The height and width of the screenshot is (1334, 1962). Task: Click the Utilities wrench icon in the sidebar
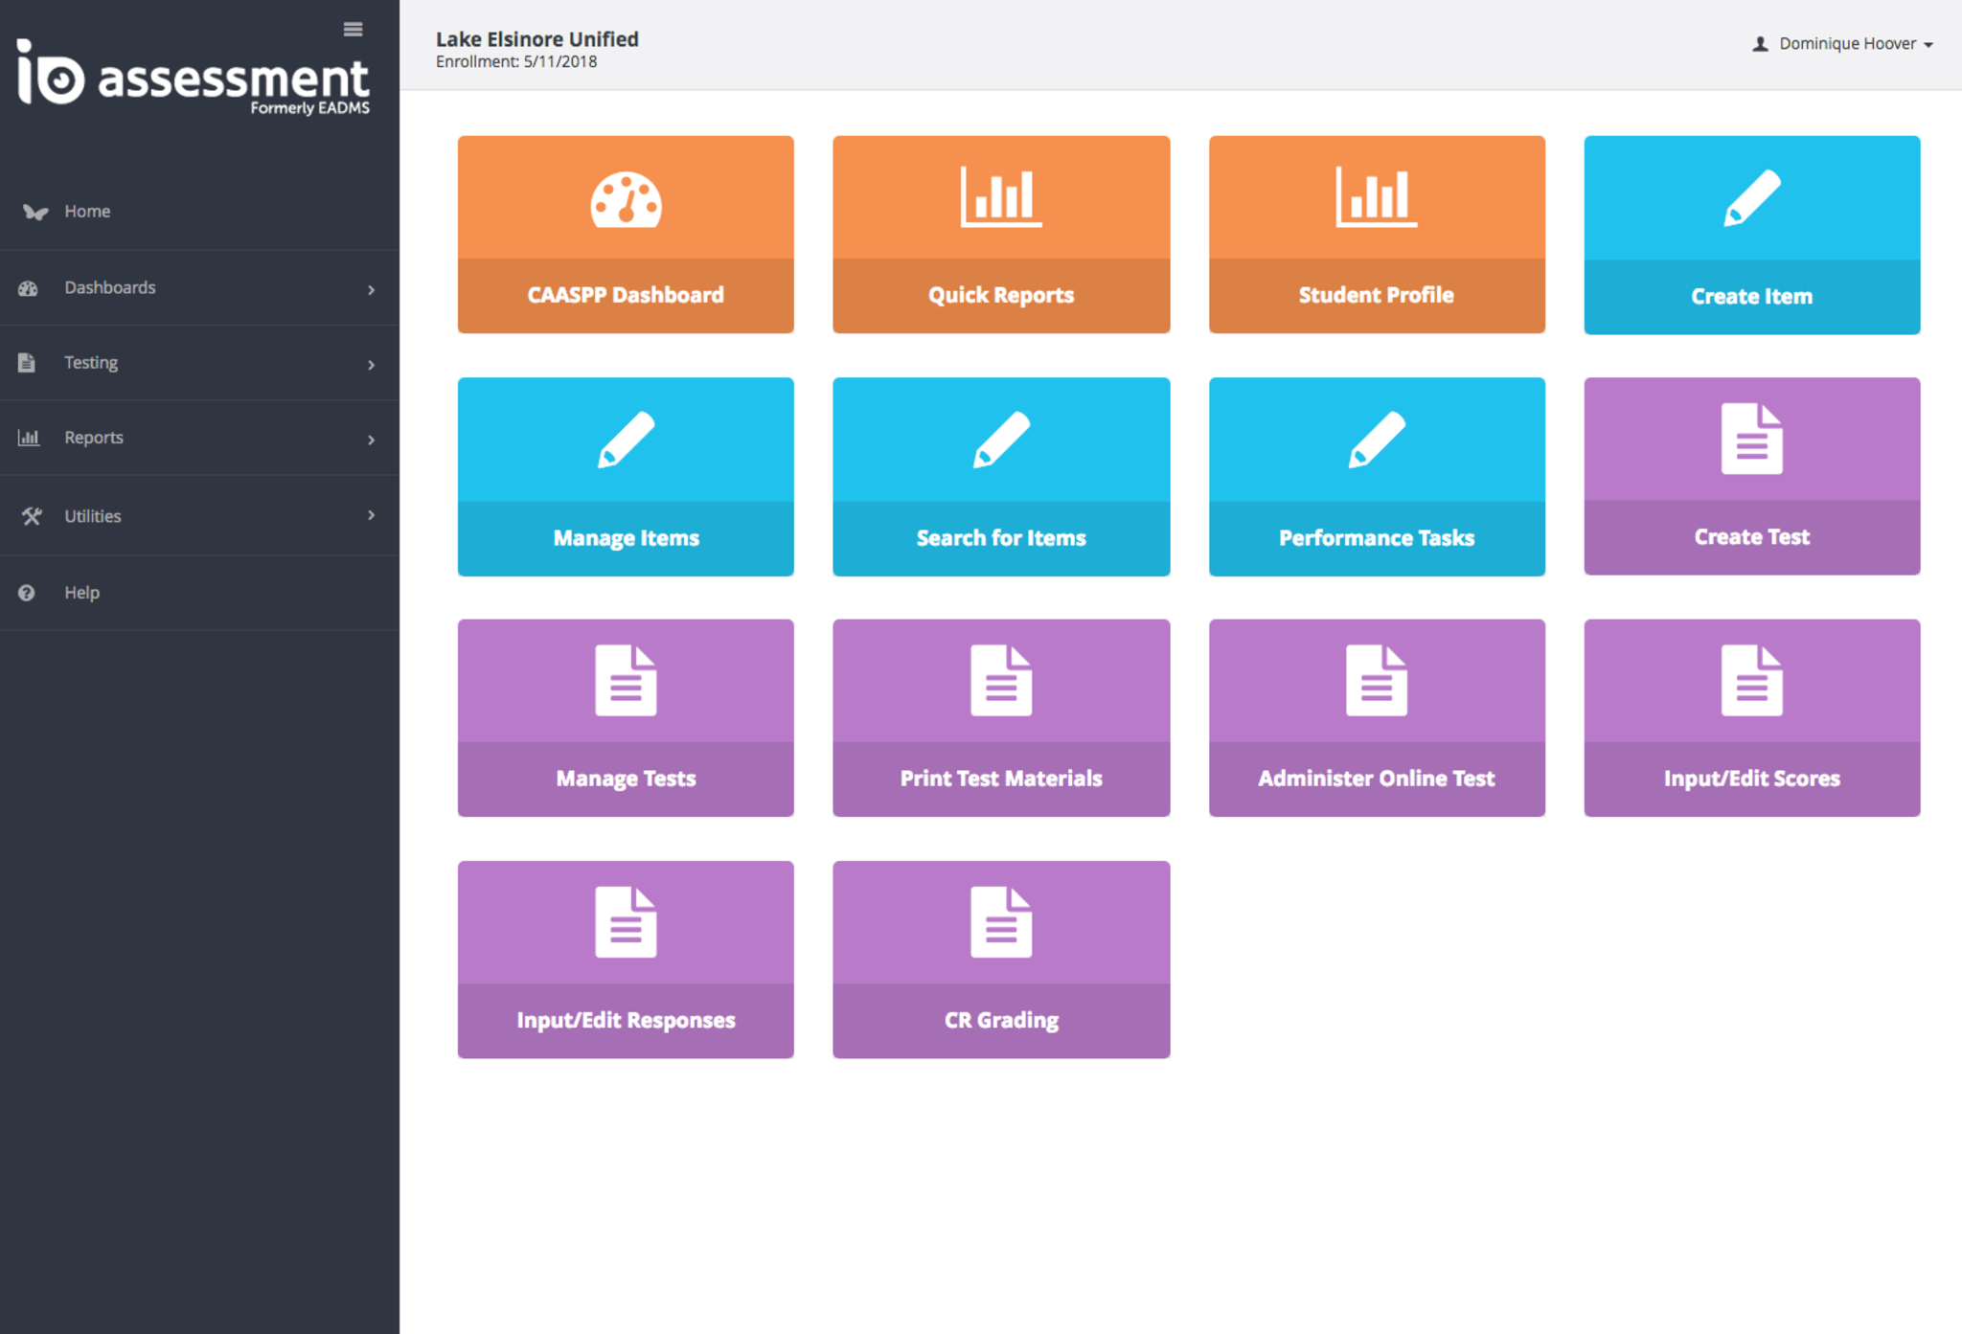(x=32, y=516)
